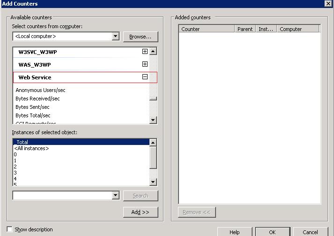Open the Local computer dropdown
This screenshot has height=236, width=334.
coord(115,36)
